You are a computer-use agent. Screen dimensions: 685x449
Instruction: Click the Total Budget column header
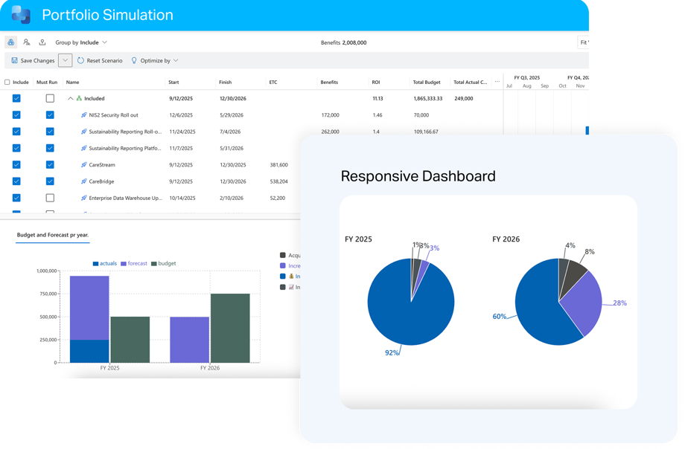pos(427,83)
